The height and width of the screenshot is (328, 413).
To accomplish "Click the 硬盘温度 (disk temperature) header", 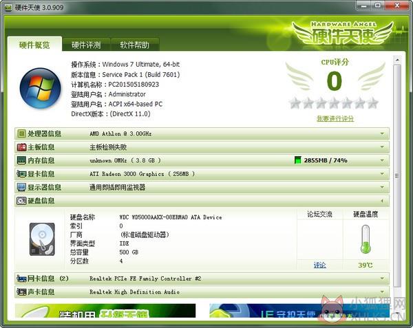I will click(x=366, y=215).
